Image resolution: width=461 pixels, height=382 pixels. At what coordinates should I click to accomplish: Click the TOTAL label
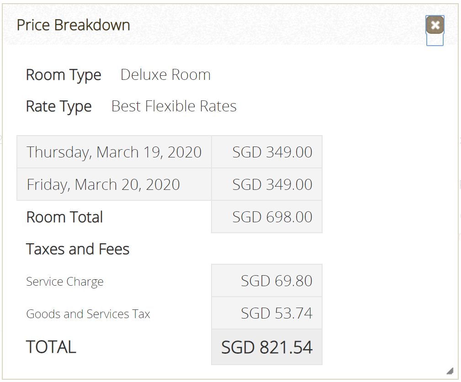(x=51, y=347)
